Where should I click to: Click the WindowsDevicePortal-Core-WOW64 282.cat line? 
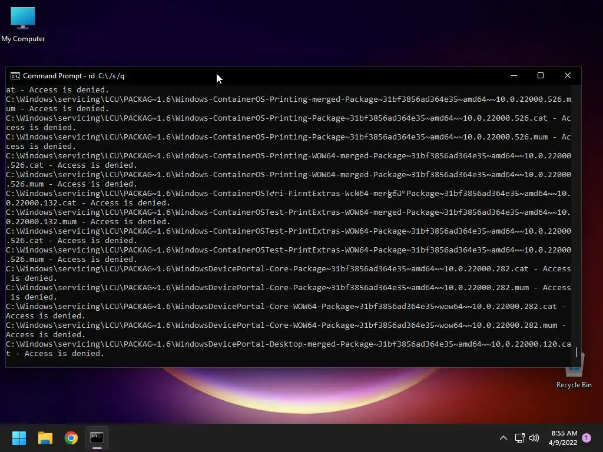tap(286, 306)
